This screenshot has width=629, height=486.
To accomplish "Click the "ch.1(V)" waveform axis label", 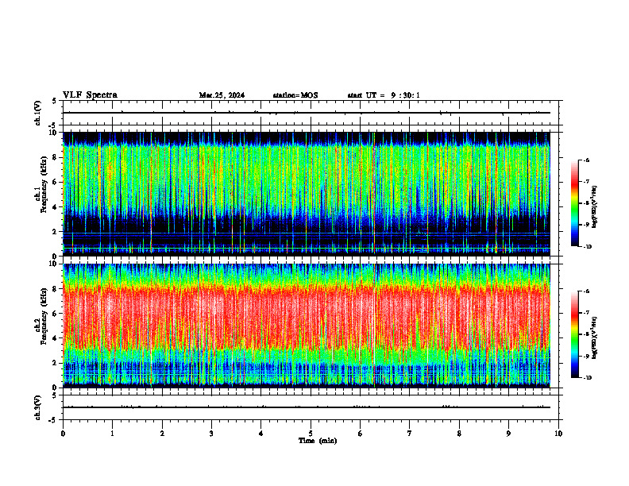I will pos(38,113).
